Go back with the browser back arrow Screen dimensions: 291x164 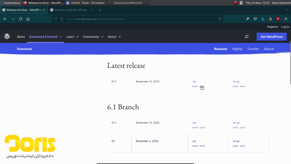(x=5, y=19)
